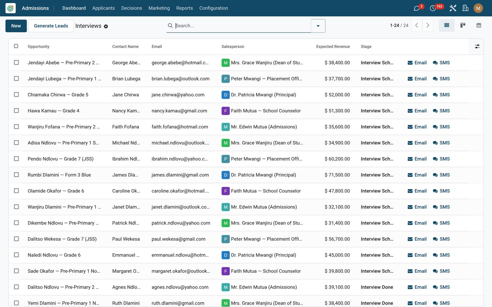Open the Applicants menu
This screenshot has height=307, width=492.
coord(104,8)
